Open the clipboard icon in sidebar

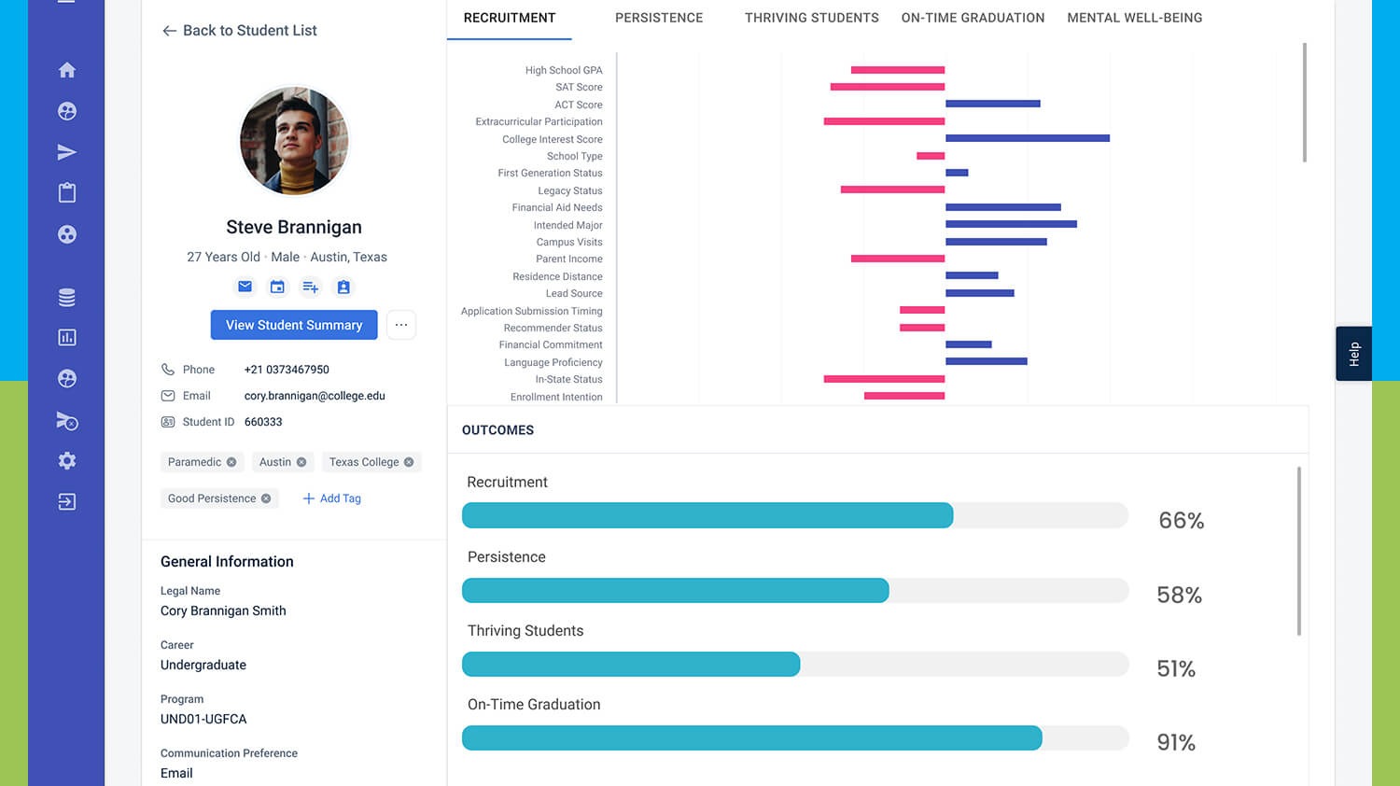67,193
